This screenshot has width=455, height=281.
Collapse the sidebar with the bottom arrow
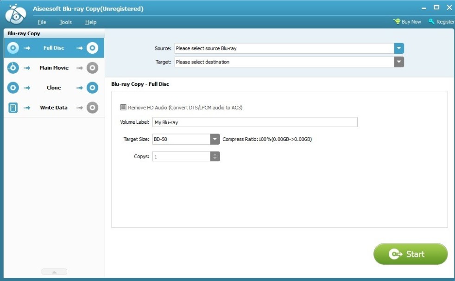pyautogui.click(x=54, y=272)
